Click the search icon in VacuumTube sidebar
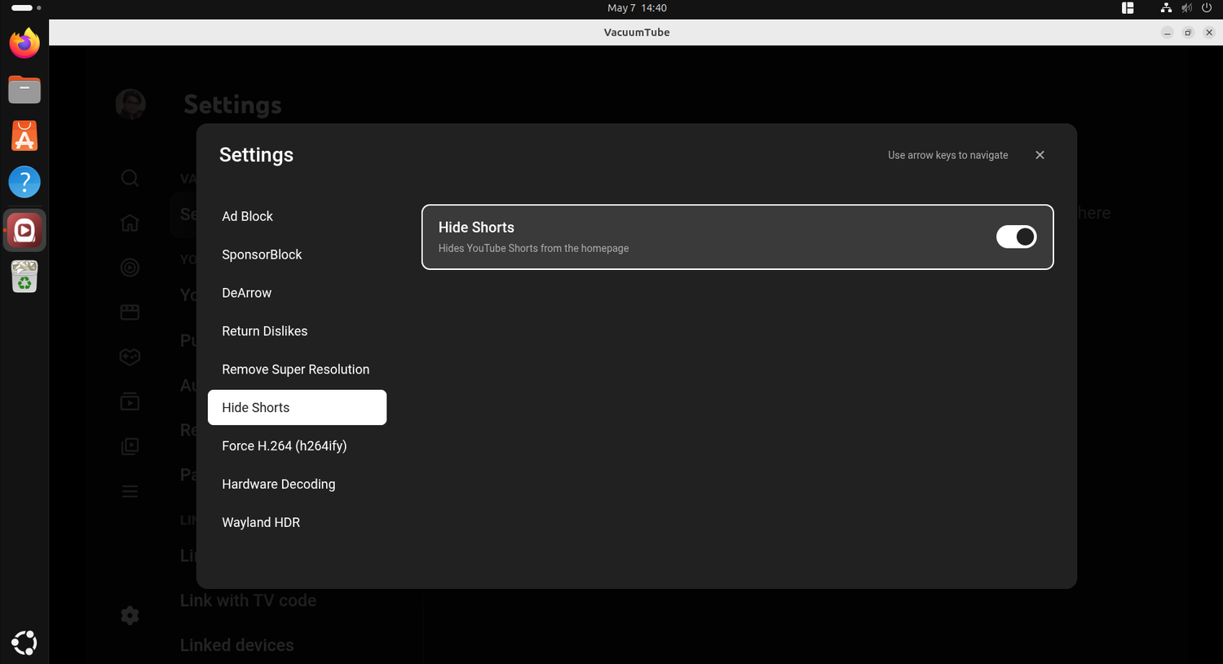 tap(130, 178)
